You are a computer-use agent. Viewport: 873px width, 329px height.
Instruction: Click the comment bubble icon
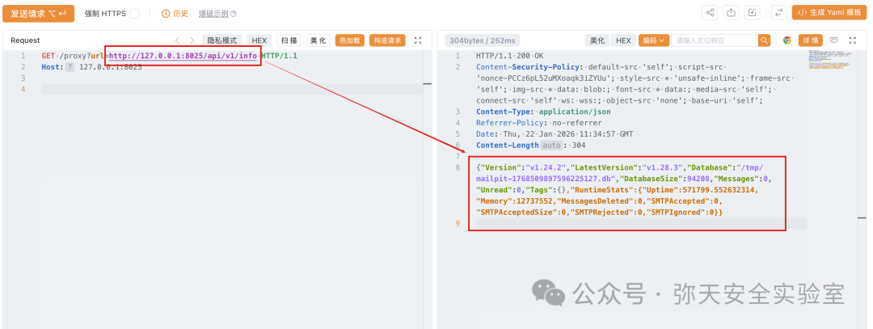[x=834, y=40]
